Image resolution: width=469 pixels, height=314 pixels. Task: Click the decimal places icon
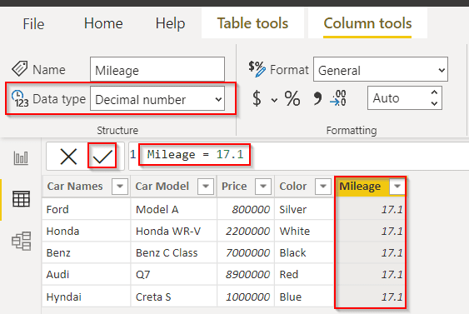coord(338,98)
